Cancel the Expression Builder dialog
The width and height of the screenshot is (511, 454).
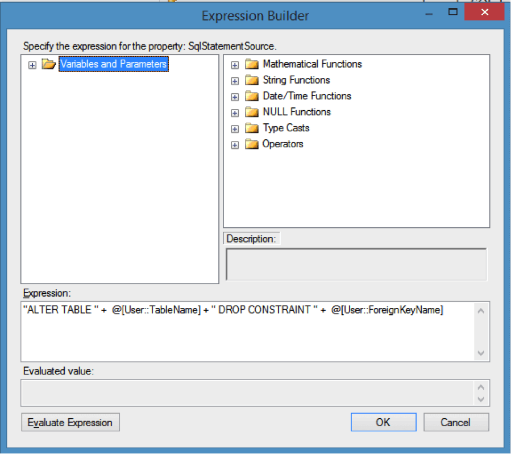pos(456,422)
